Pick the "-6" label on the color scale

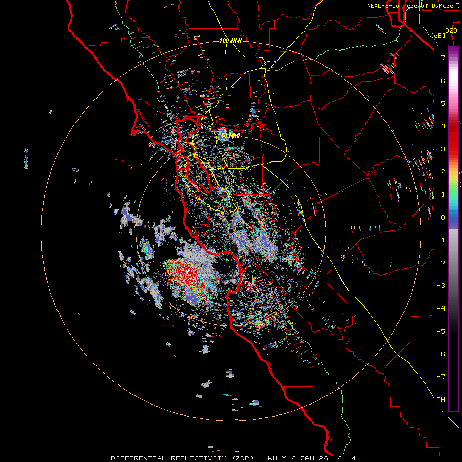pos(441,354)
